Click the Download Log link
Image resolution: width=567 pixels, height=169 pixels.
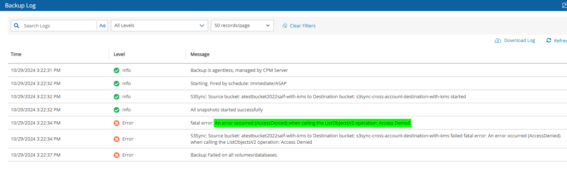519,41
